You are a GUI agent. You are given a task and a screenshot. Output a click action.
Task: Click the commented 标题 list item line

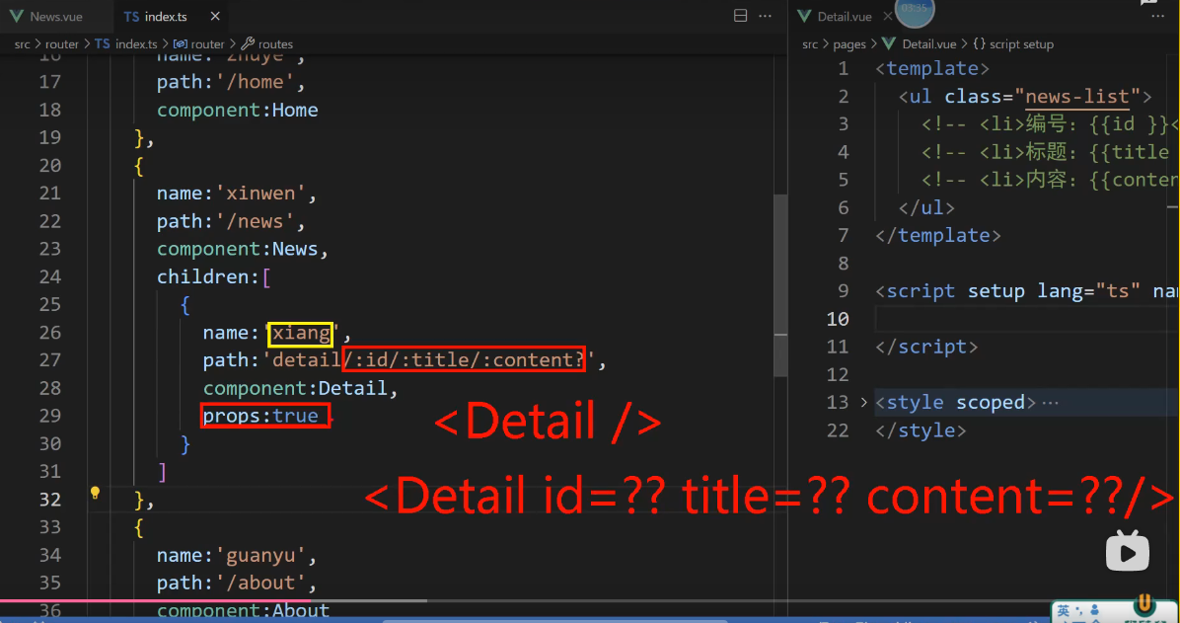[1051, 151]
